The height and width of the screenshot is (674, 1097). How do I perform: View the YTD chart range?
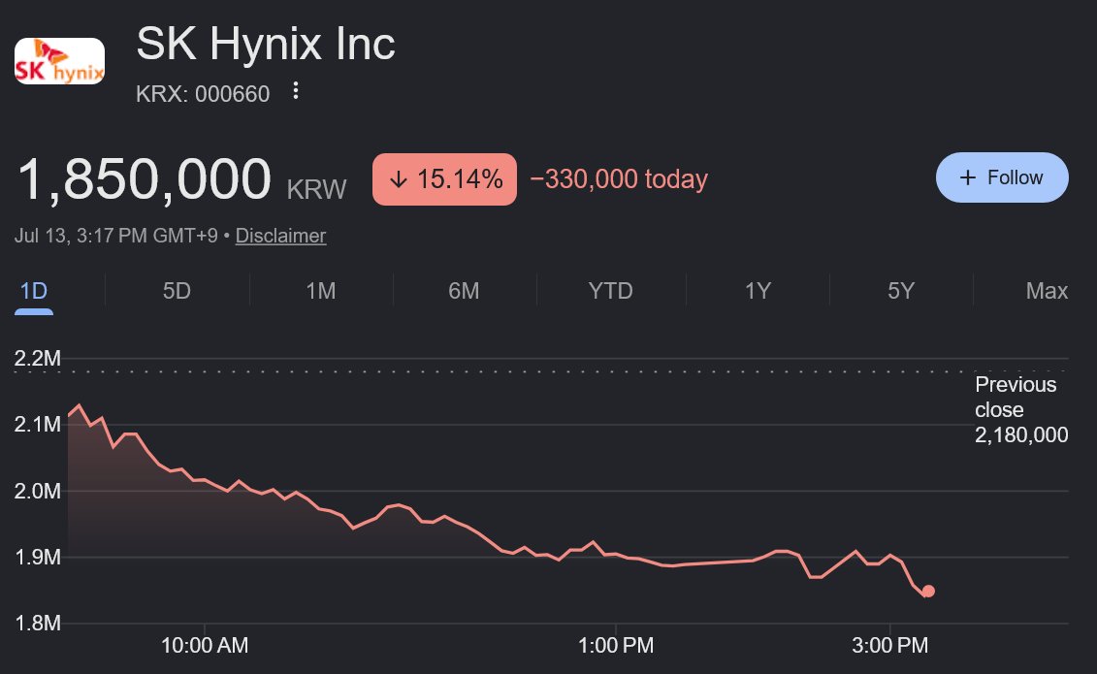610,291
